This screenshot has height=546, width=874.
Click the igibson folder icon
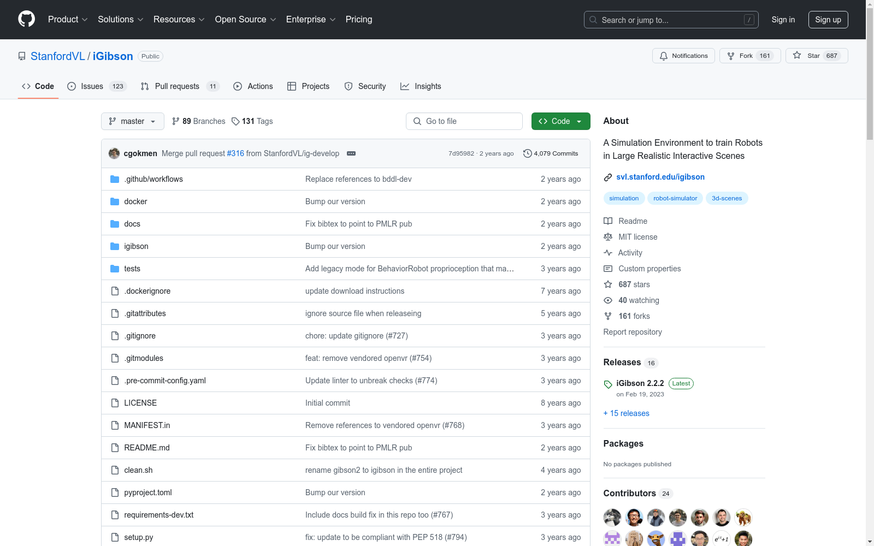[115, 246]
